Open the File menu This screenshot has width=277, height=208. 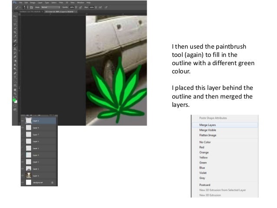[20, 3]
